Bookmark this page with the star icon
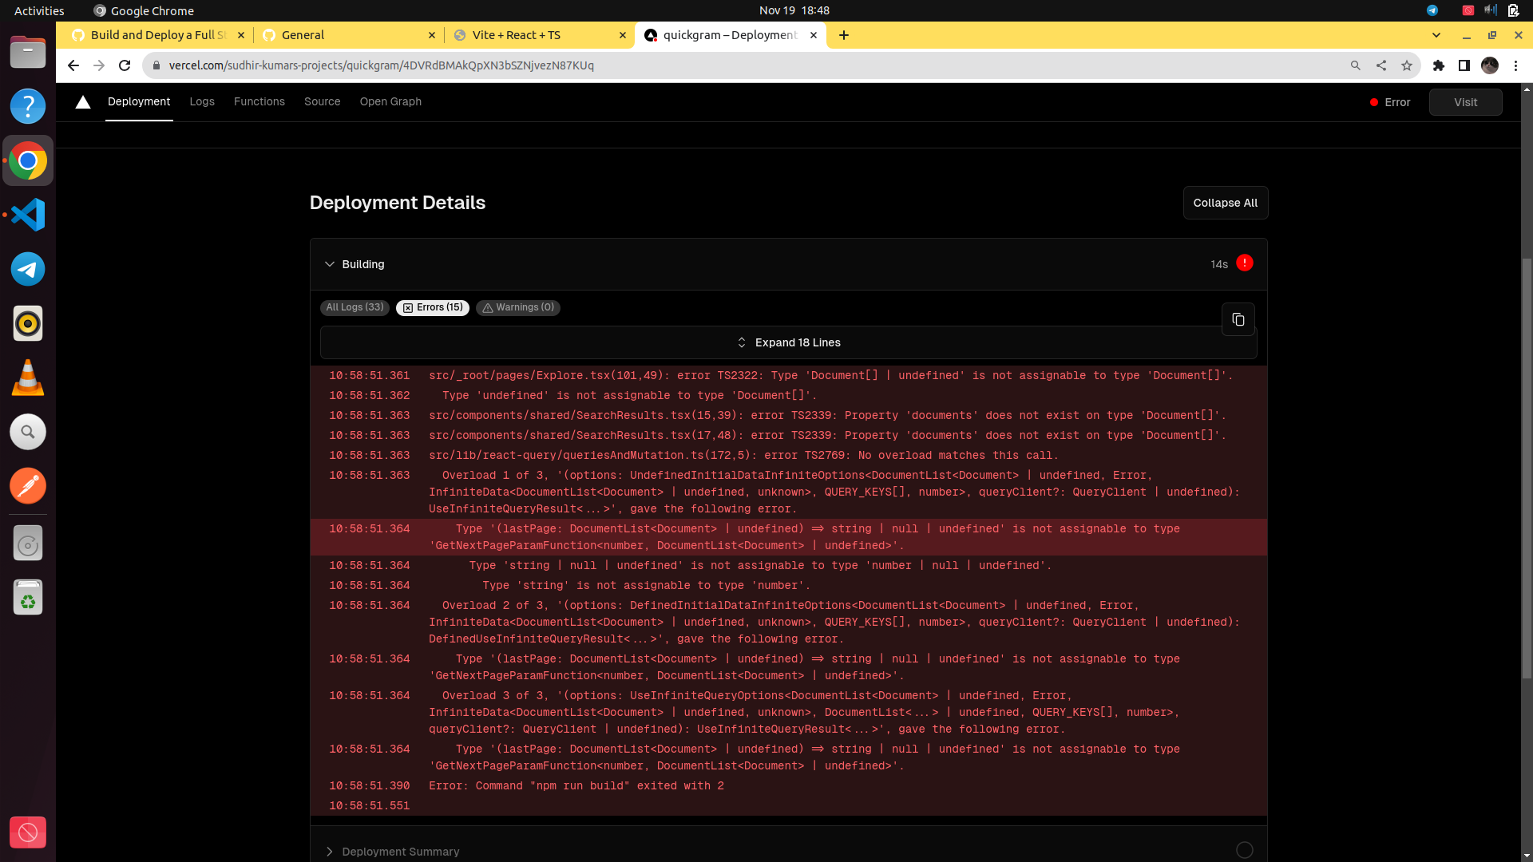 (1407, 65)
